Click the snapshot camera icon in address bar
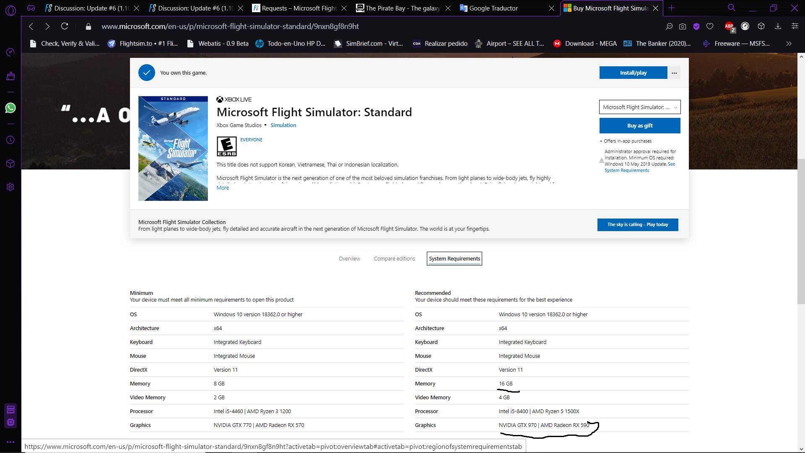805x453 pixels. (683, 26)
